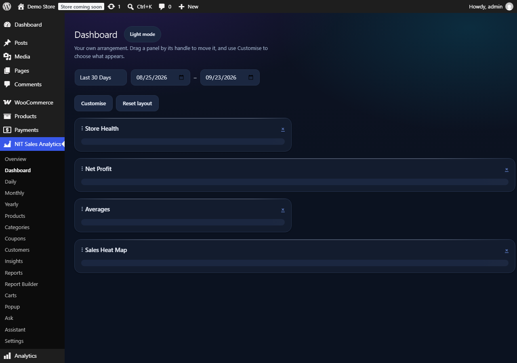Grab the Store Health drag handle

coord(82,129)
